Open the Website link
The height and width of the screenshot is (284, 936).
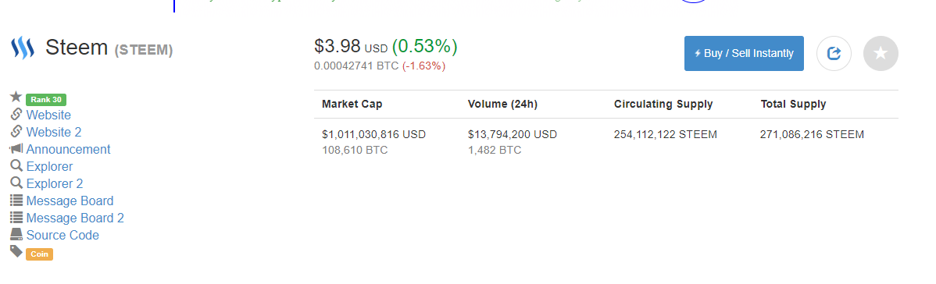[x=48, y=115]
